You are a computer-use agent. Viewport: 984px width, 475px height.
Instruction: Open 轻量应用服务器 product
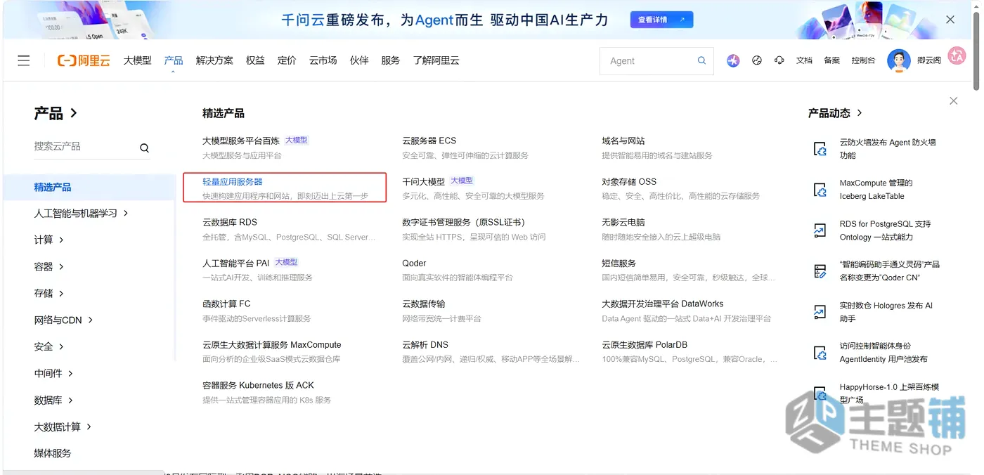(233, 181)
